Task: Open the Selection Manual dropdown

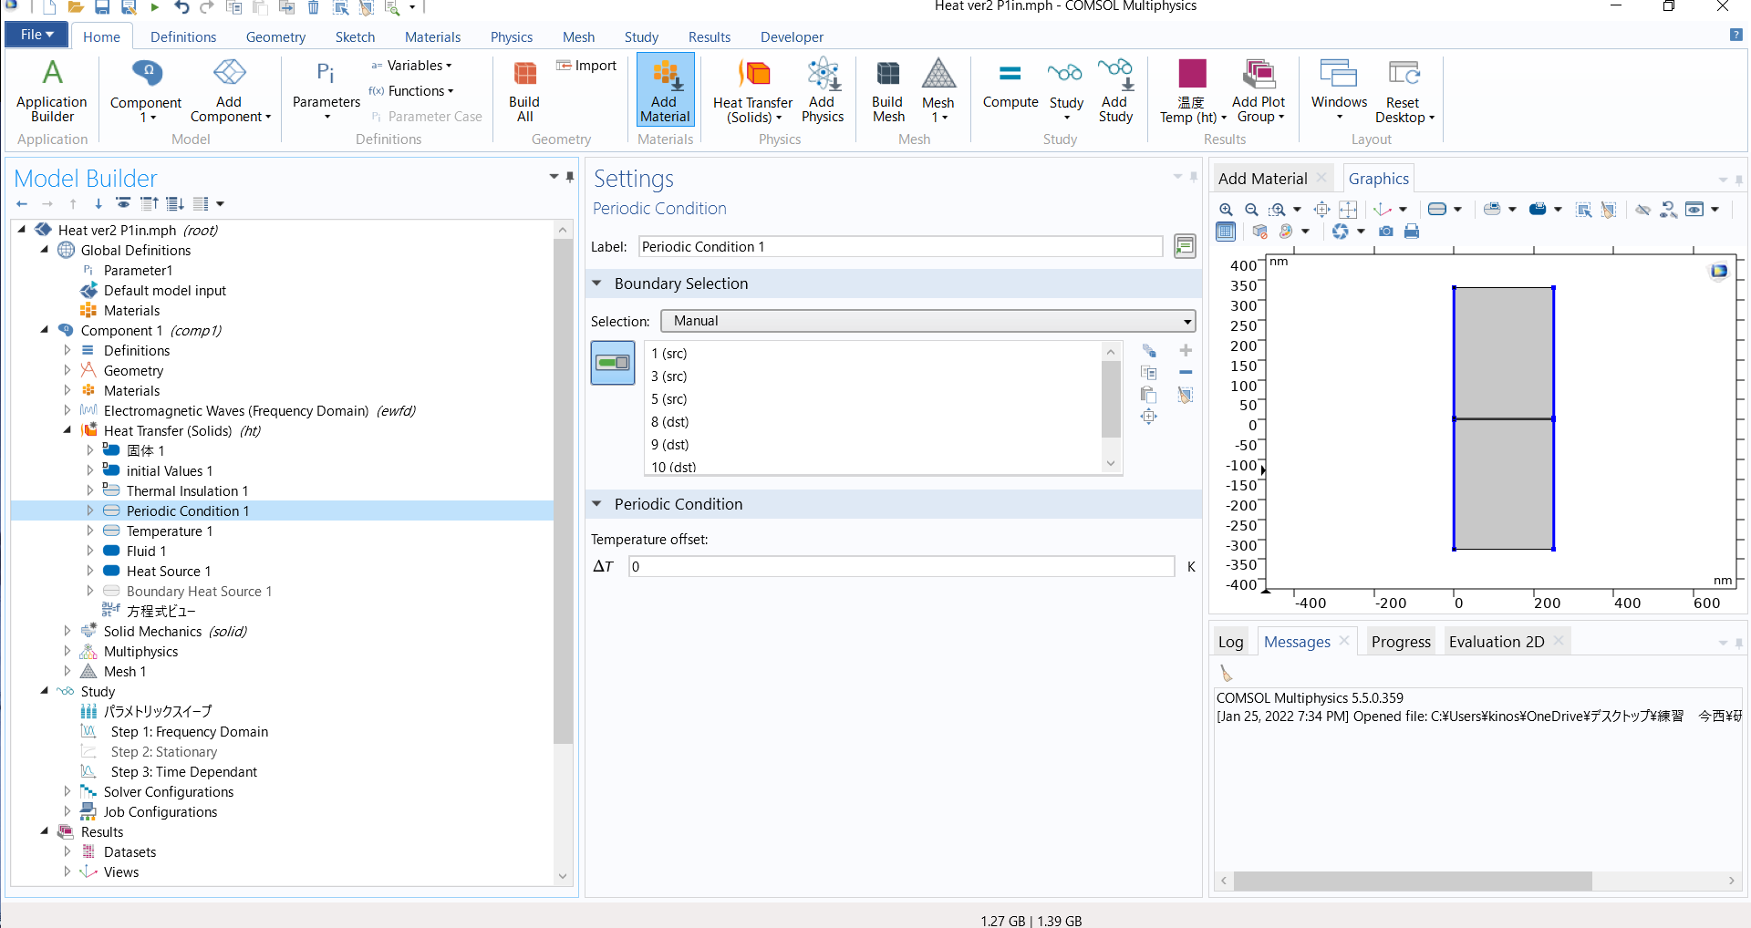Action: (927, 321)
